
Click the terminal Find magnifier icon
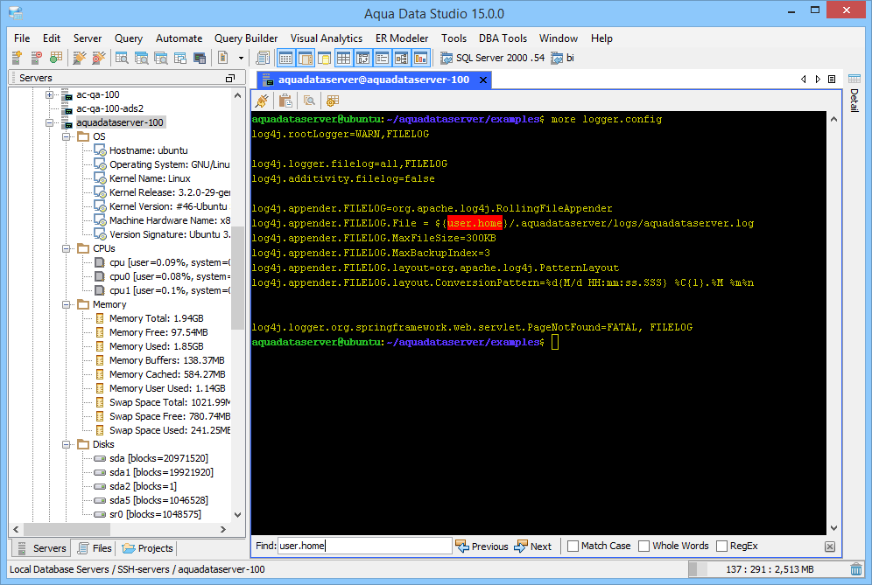[x=309, y=101]
